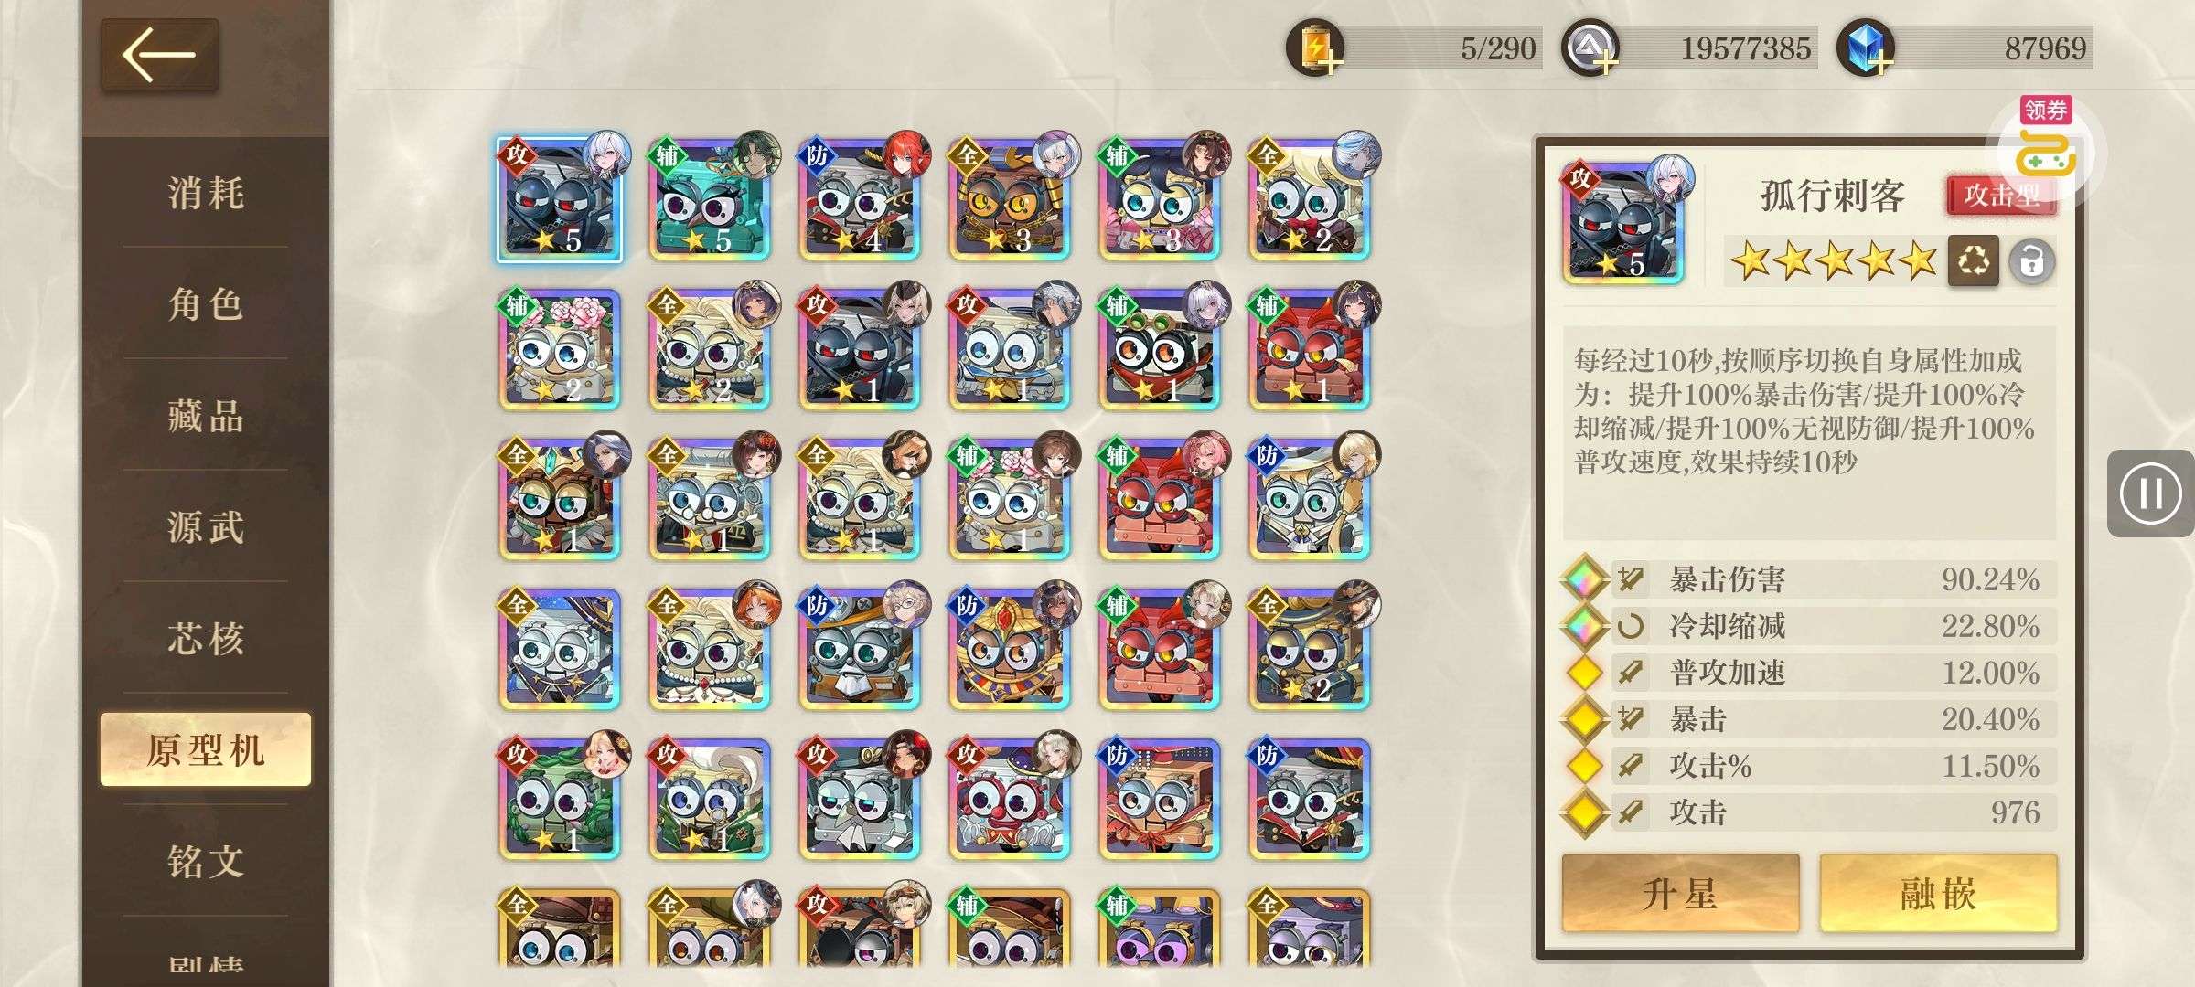Screen dimensions: 2195x987
Task: Open the 领券 coupon gamepad icon
Action: click(2046, 146)
